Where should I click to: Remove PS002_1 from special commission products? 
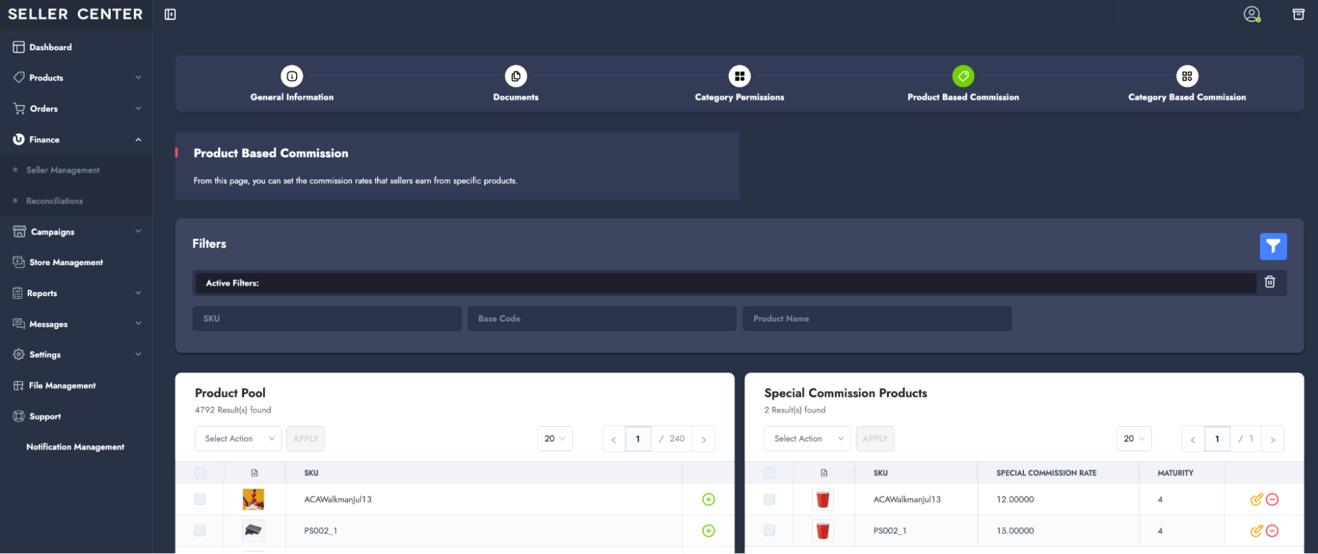1273,531
